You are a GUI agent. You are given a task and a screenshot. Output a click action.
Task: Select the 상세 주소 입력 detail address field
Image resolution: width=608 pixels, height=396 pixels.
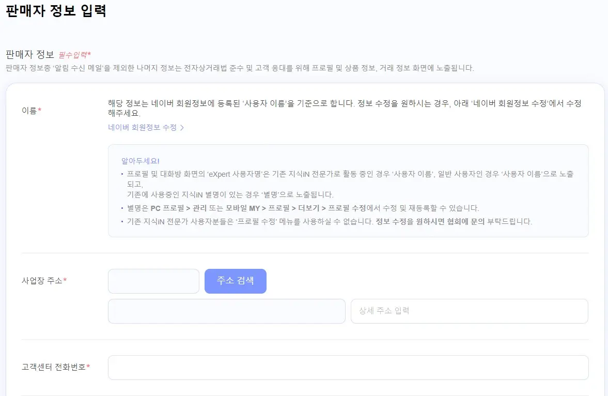[469, 311]
